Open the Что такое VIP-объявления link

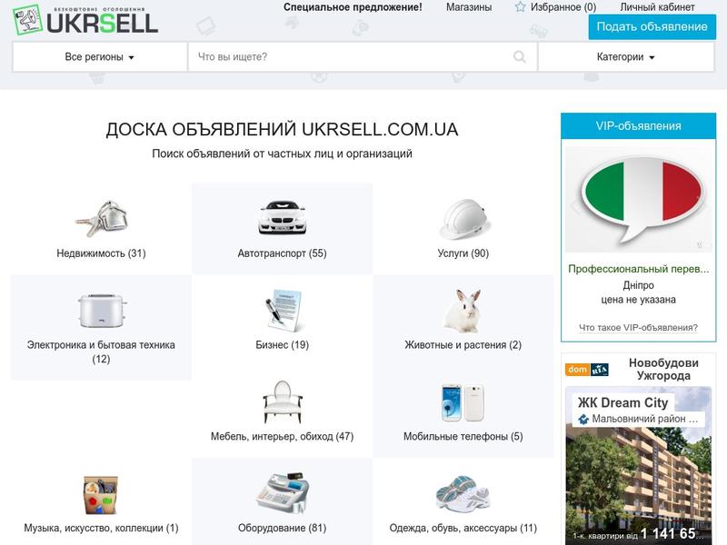click(638, 328)
